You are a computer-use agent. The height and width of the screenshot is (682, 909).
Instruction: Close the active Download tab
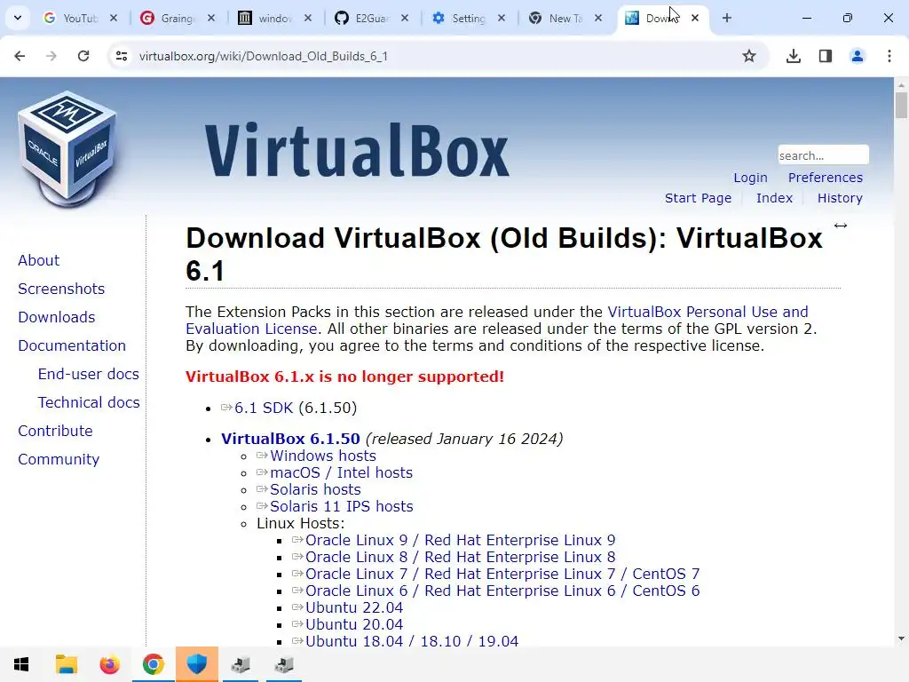click(695, 18)
